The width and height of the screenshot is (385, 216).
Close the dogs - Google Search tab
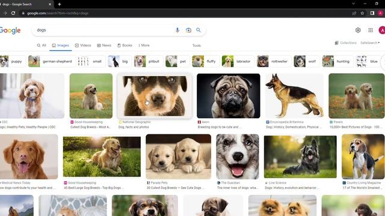click(50, 4)
